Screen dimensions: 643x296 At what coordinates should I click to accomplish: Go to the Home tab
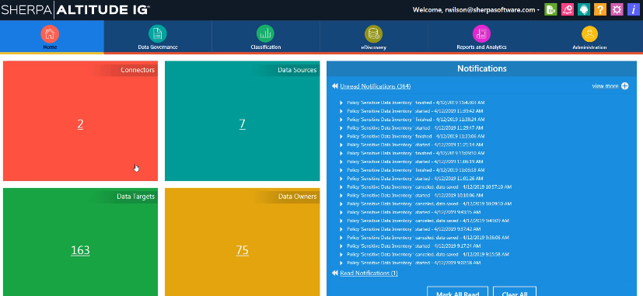(x=51, y=37)
